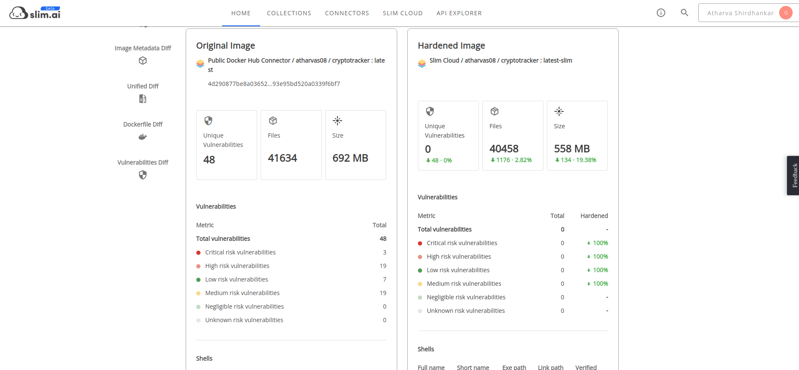The height and width of the screenshot is (370, 799).
Task: Select Hardened High risk vulnerabilities row
Action: click(x=513, y=257)
